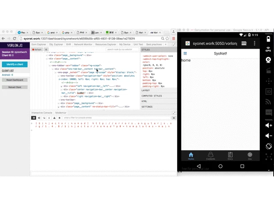Viewport: 274px width, 205px height.
Task: Toggle the console info 'i' filter
Action: tap(49, 118)
